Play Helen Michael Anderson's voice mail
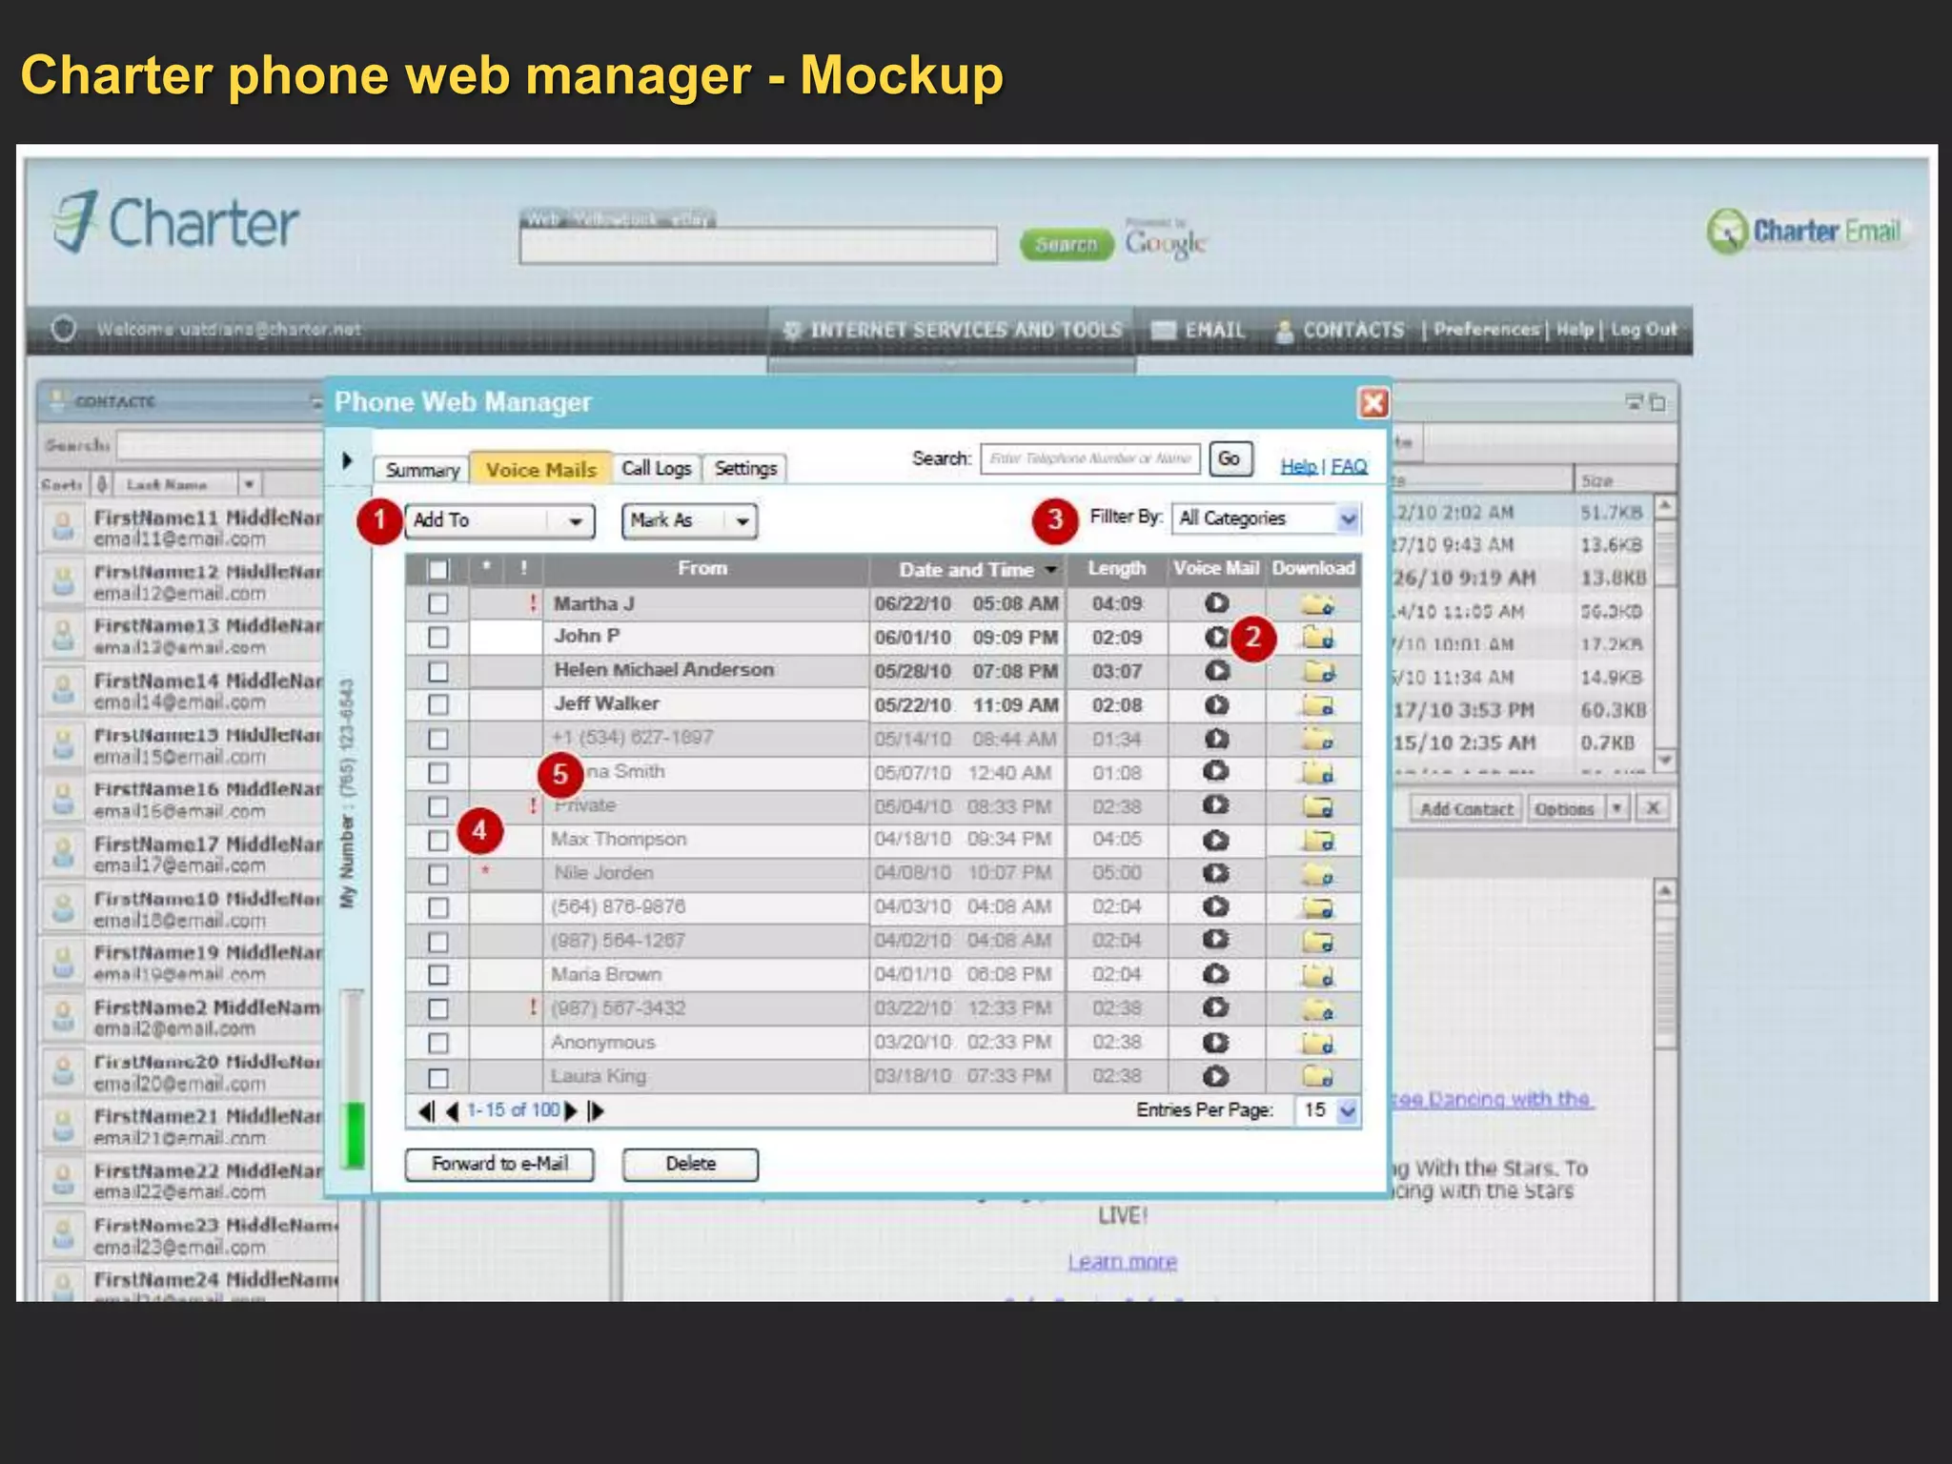The image size is (1952, 1464). click(x=1216, y=671)
